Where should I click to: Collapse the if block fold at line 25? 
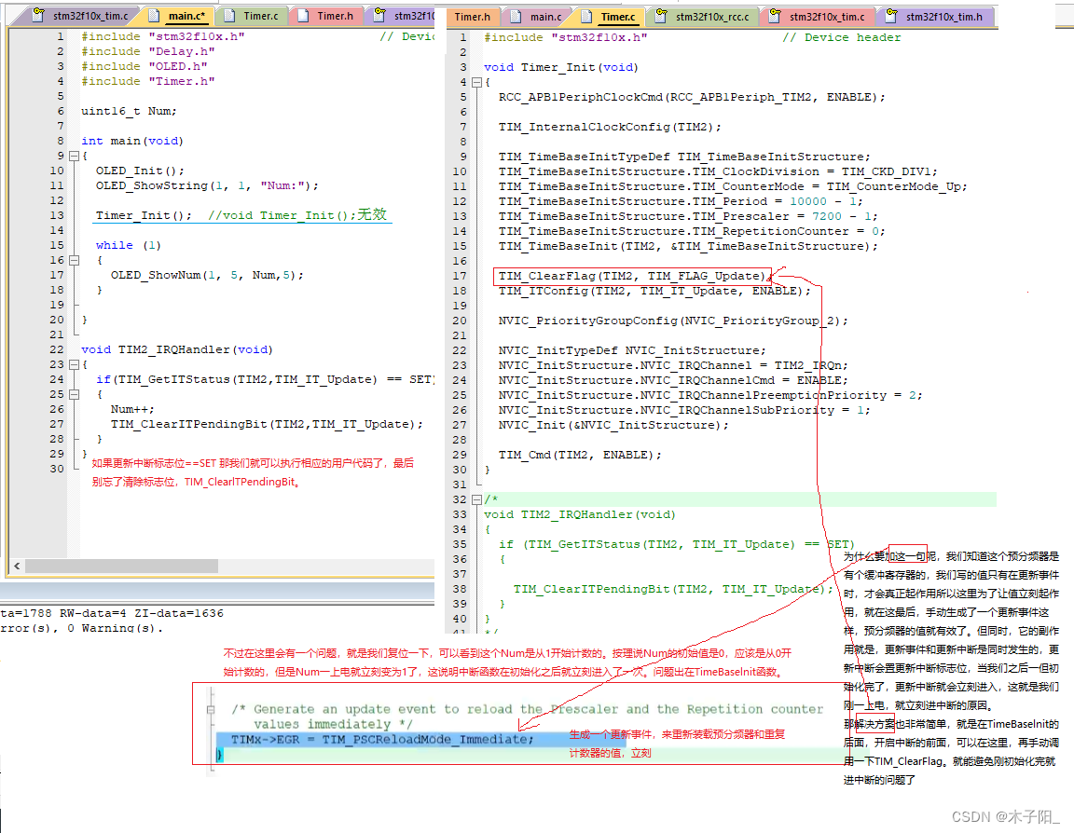point(74,394)
